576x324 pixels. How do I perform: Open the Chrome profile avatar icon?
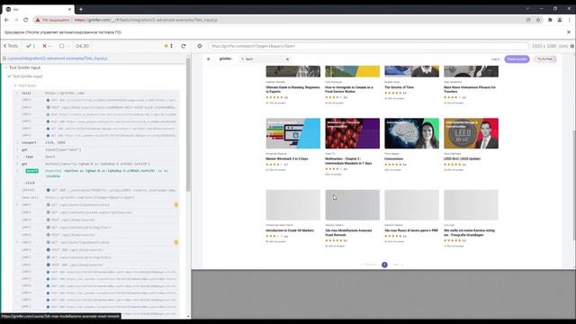point(560,20)
